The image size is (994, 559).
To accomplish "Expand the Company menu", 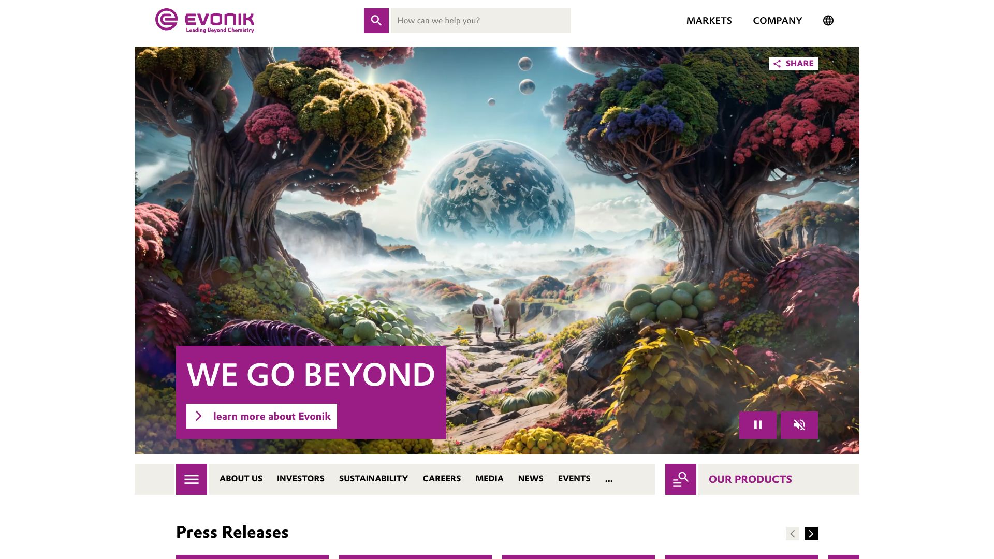I will click(x=778, y=21).
